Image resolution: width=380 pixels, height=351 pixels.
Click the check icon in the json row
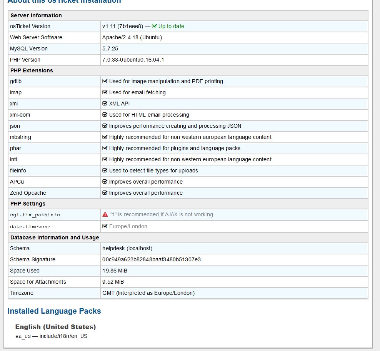[x=105, y=126]
